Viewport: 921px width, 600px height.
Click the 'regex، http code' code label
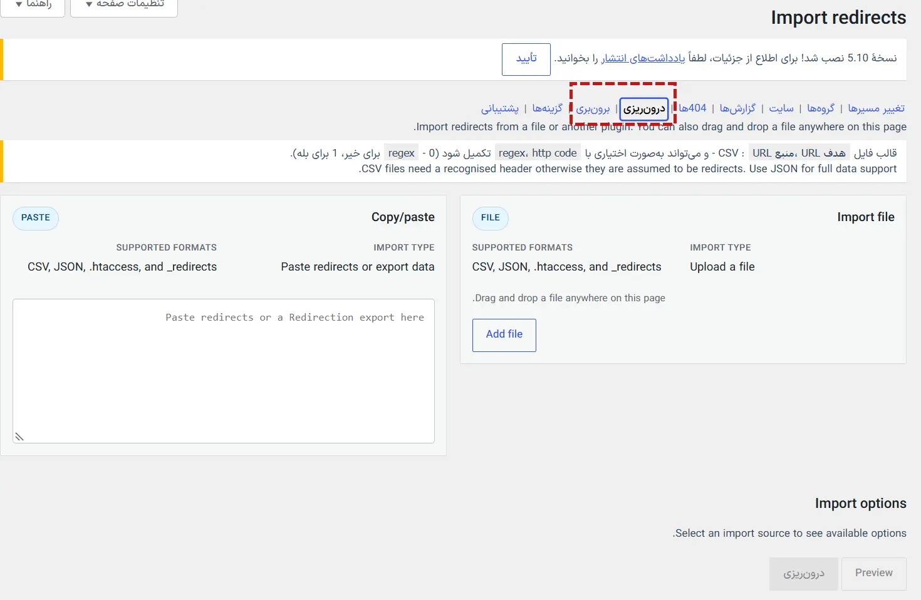538,153
